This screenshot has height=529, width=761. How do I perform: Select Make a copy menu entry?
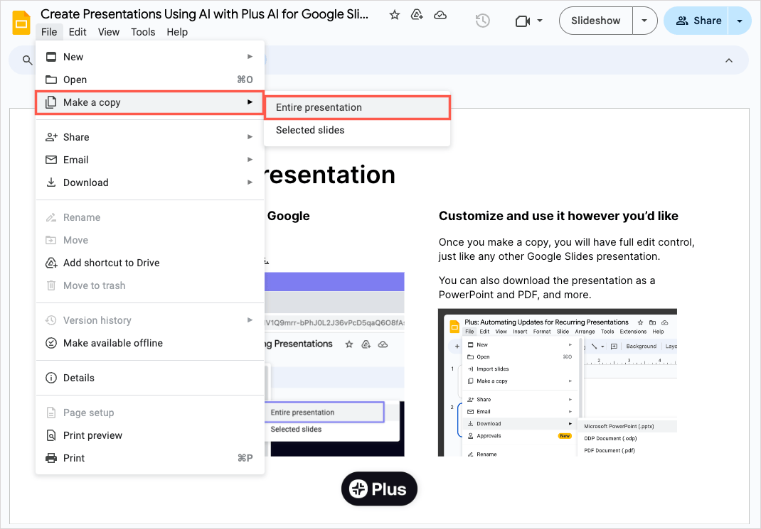150,102
